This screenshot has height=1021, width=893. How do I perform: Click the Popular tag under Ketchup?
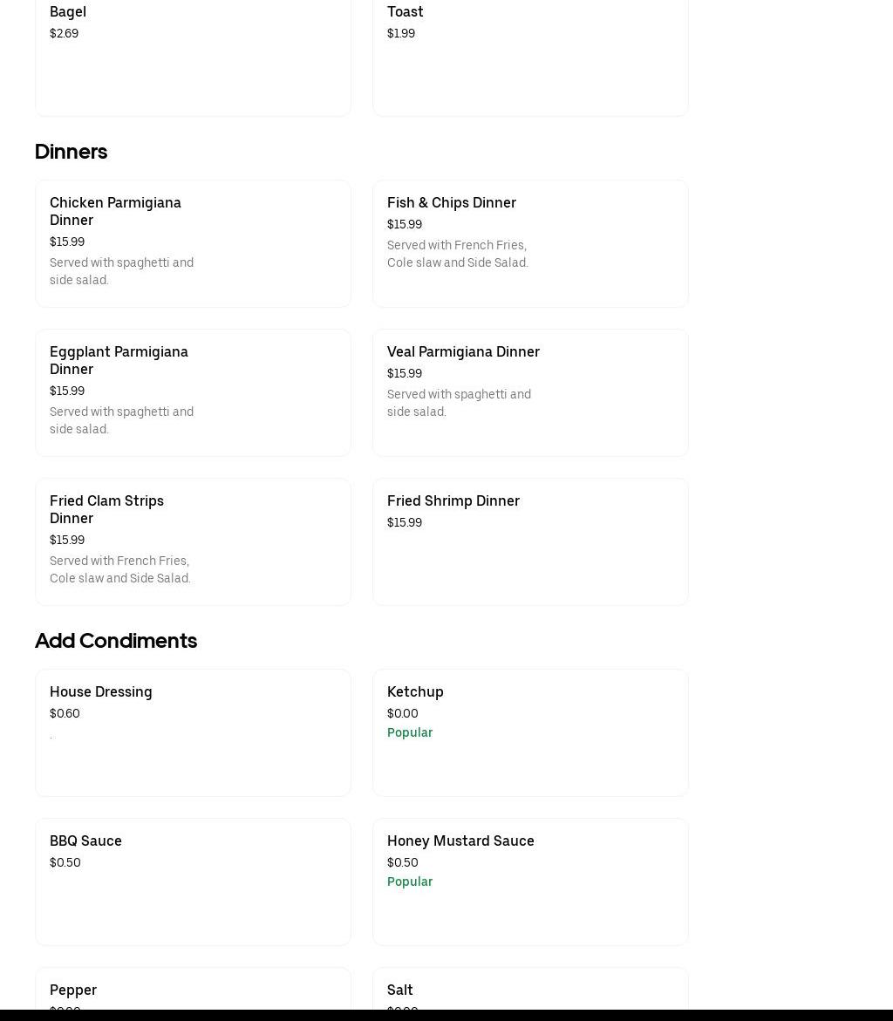(410, 732)
